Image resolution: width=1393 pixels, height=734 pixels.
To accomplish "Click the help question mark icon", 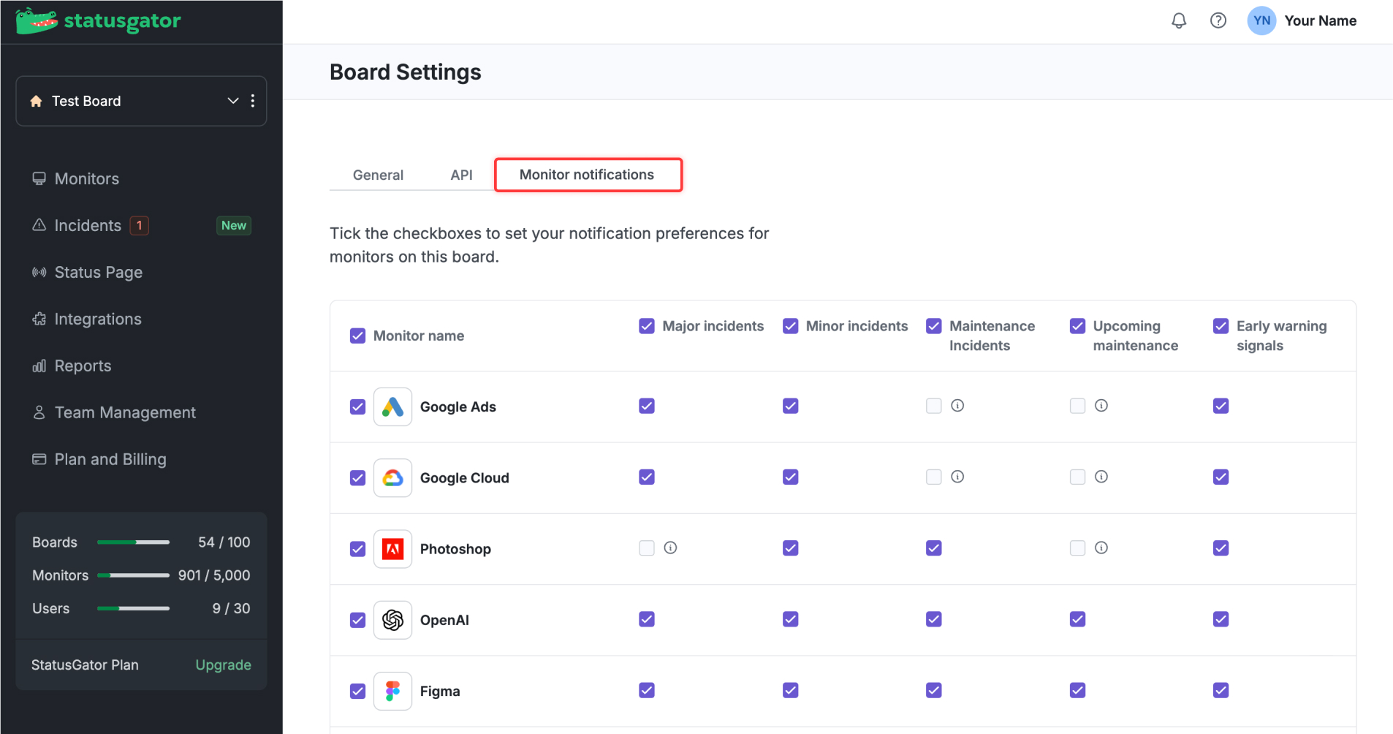I will 1218,20.
